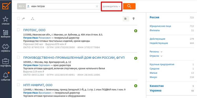Run search with orange magnifier button
This screenshot has width=197, height=98.
pyautogui.click(x=129, y=6)
